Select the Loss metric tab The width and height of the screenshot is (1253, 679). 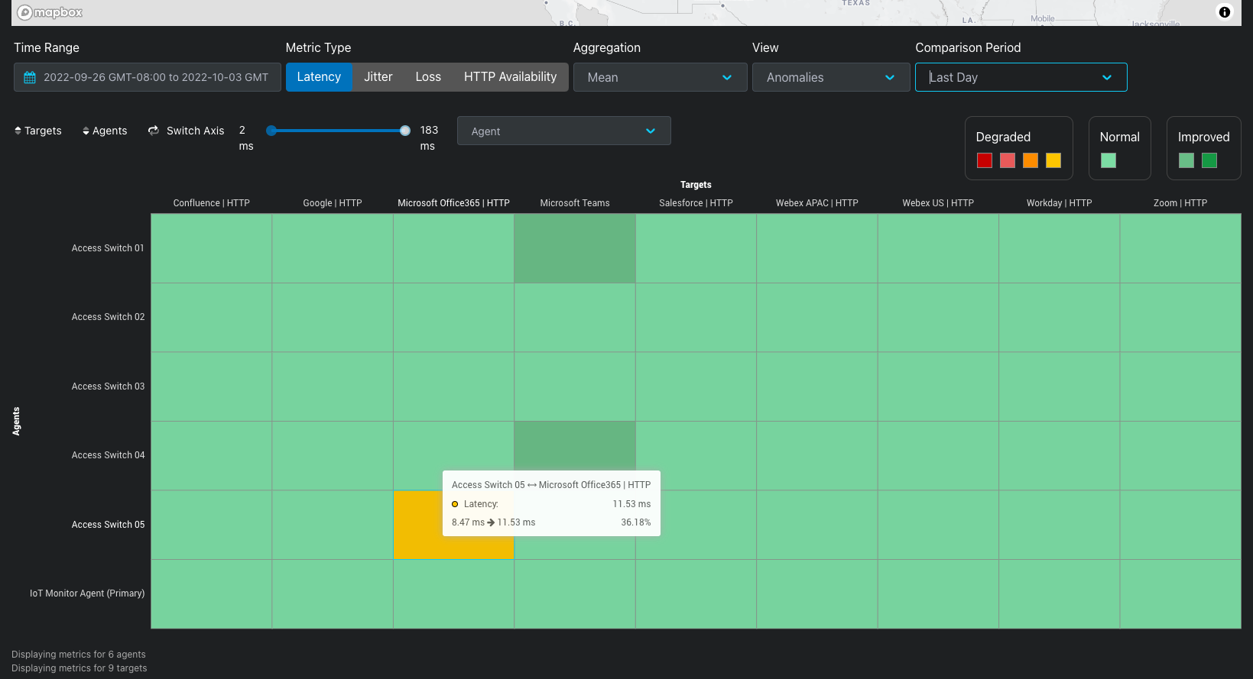428,76
